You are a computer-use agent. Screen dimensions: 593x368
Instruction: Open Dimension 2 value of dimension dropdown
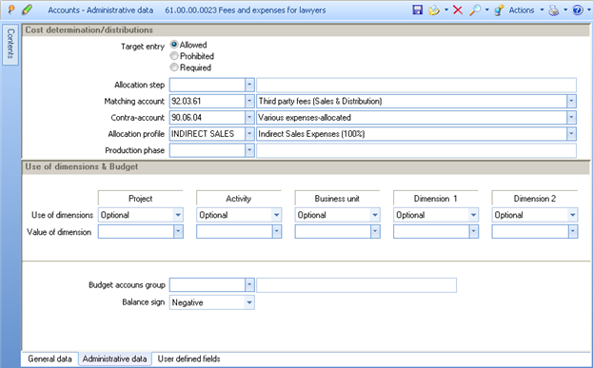click(x=573, y=232)
